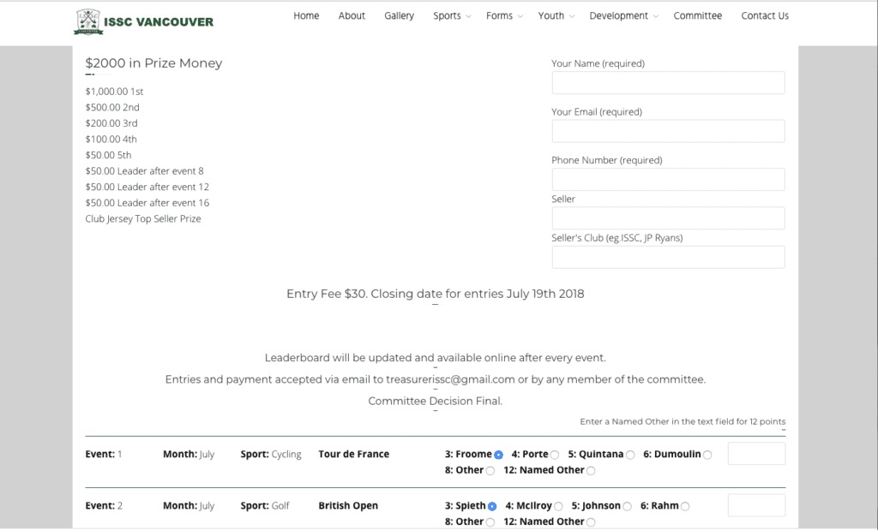Open the Home menu item

306,15
